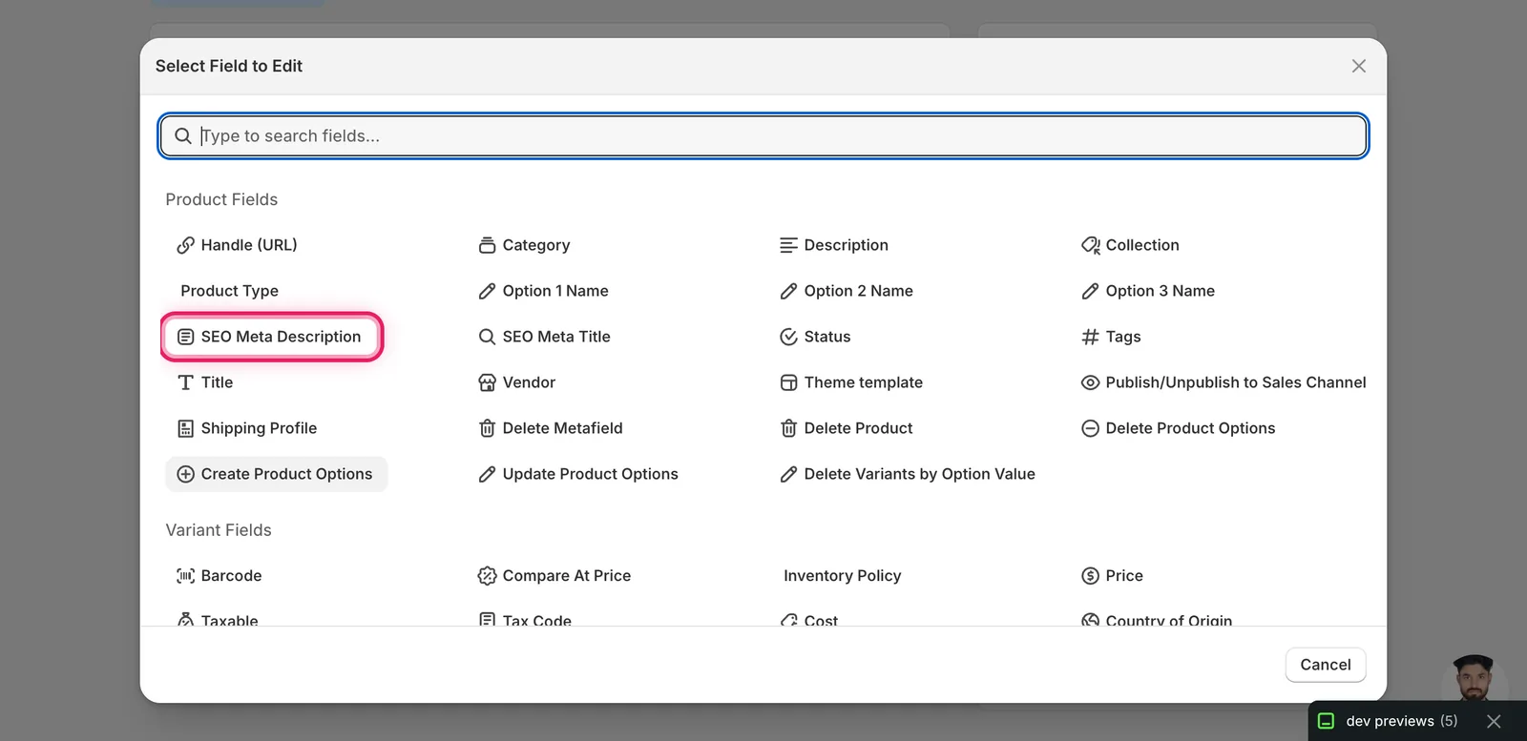Click the minus-circle icon for Delete Product Options
This screenshot has height=741, width=1527.
click(1090, 428)
